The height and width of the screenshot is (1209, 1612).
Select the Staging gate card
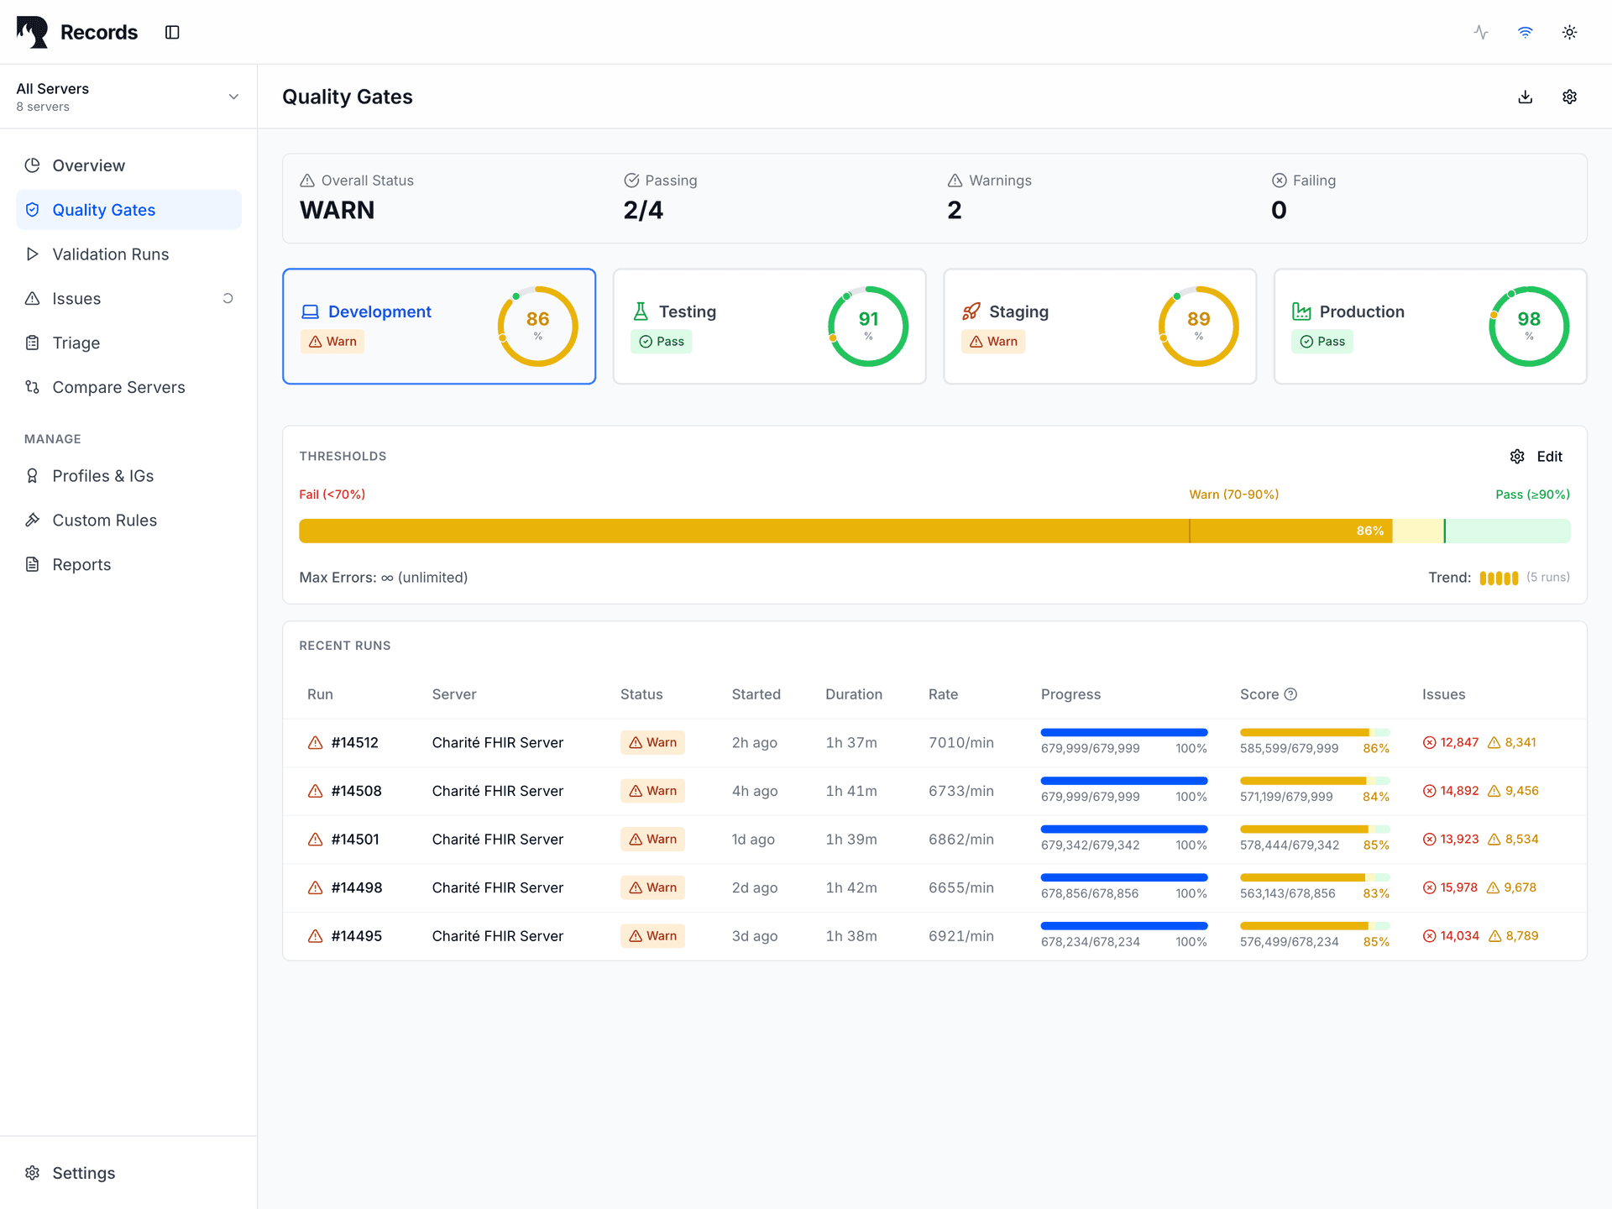pyautogui.click(x=1099, y=327)
